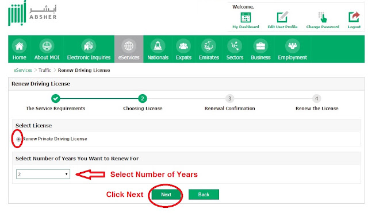This screenshot has width=368, height=213.
Task: Click the Expats group icon
Action: coord(183,46)
